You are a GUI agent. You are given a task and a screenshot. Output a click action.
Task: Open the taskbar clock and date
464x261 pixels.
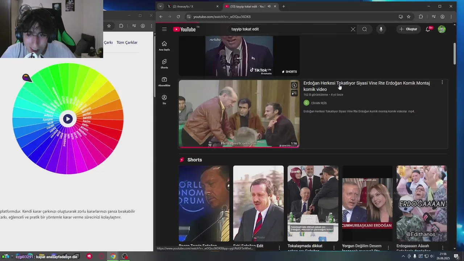tap(443, 256)
